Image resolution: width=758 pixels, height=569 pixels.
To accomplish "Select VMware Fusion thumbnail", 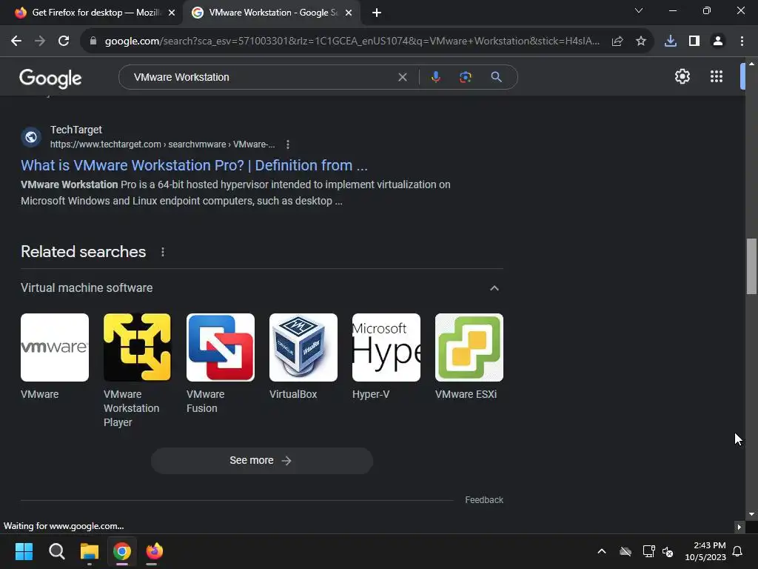I will point(221,347).
